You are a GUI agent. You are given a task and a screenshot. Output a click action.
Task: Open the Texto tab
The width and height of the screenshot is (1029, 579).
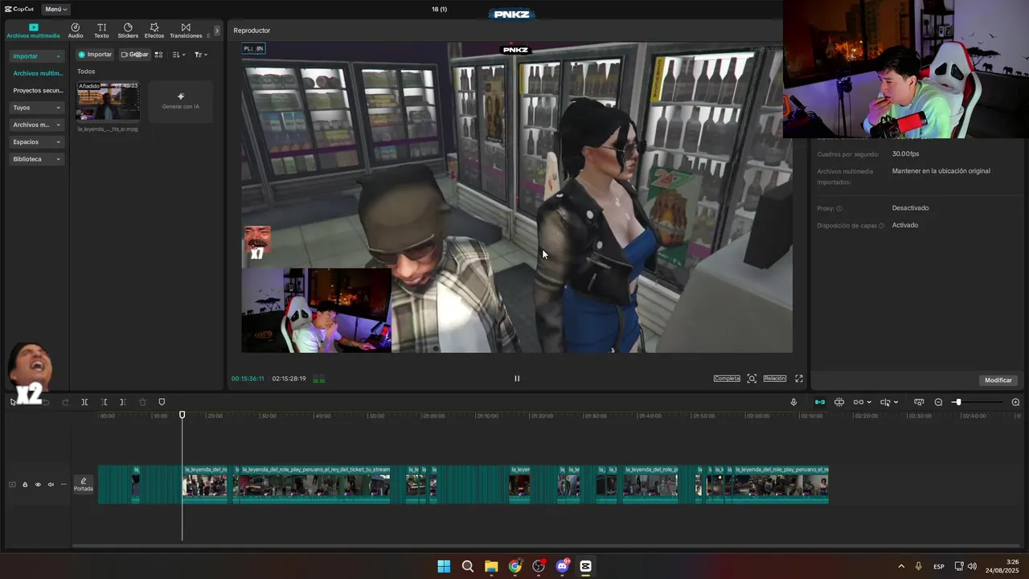[x=101, y=31]
